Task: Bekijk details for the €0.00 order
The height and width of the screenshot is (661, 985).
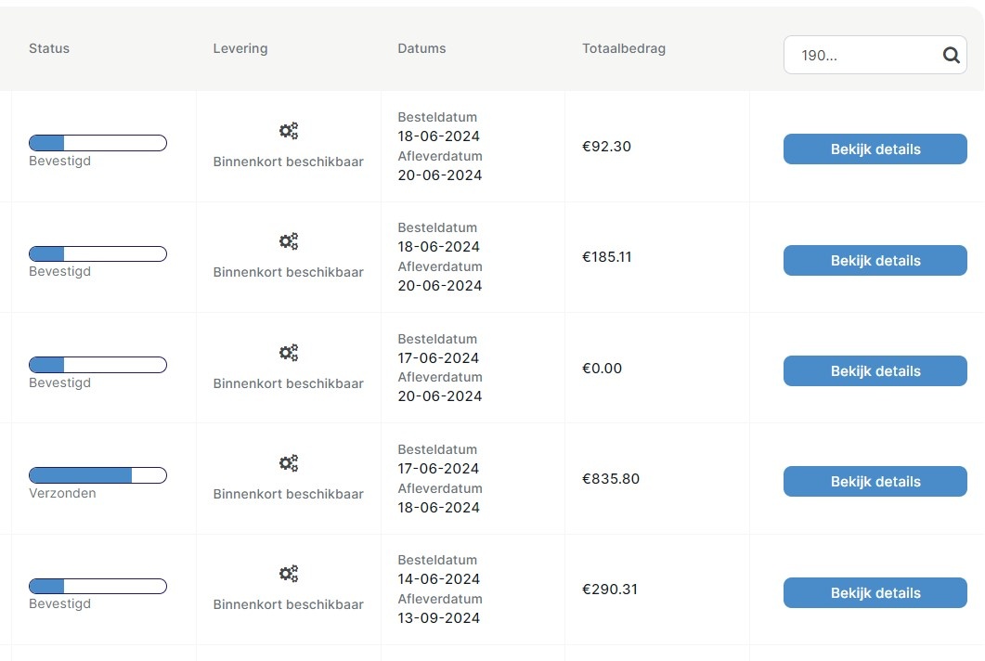Action: [875, 371]
